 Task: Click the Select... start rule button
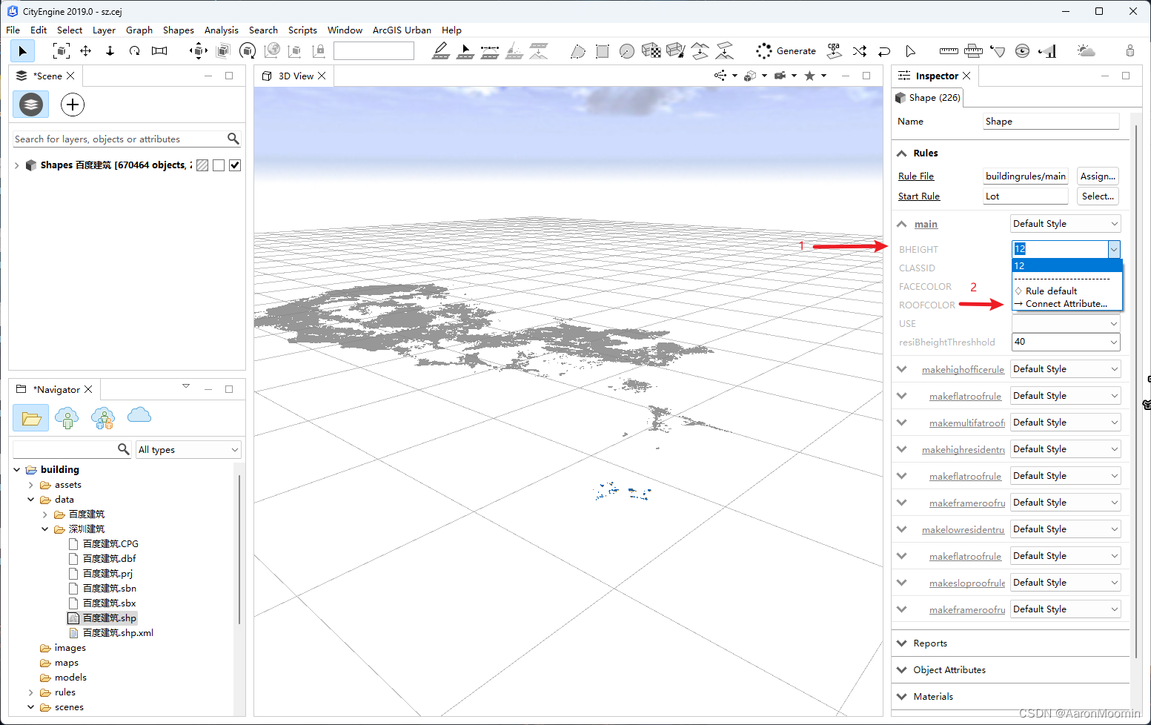click(1098, 196)
